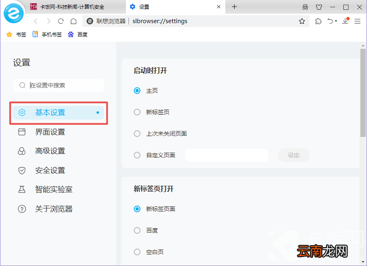This screenshot has width=367, height=266.
Task: Select the 设置 tab
Action: click(x=176, y=7)
